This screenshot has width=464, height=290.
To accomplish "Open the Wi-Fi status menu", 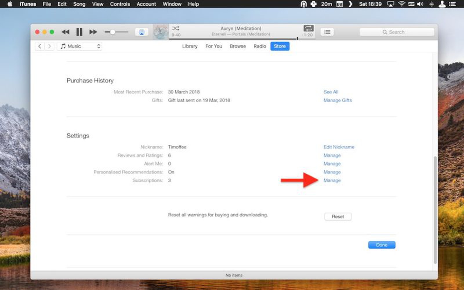I will tap(402, 4).
